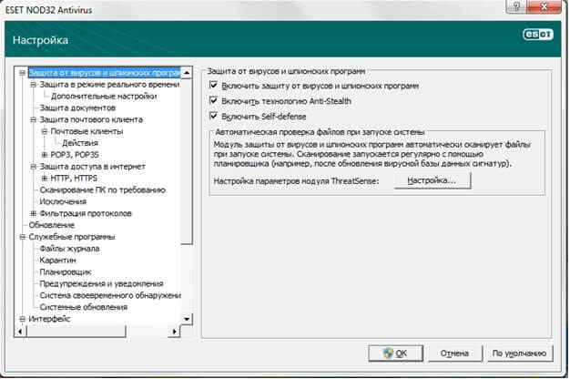Restore defaults with По умолчанию button
The height and width of the screenshot is (379, 570).
point(520,353)
